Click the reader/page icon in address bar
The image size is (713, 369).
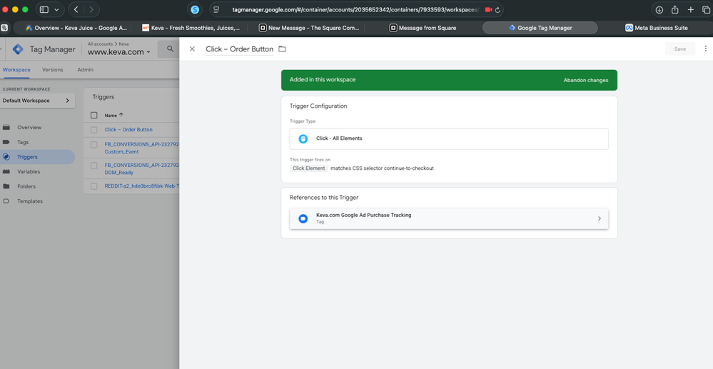[216, 9]
